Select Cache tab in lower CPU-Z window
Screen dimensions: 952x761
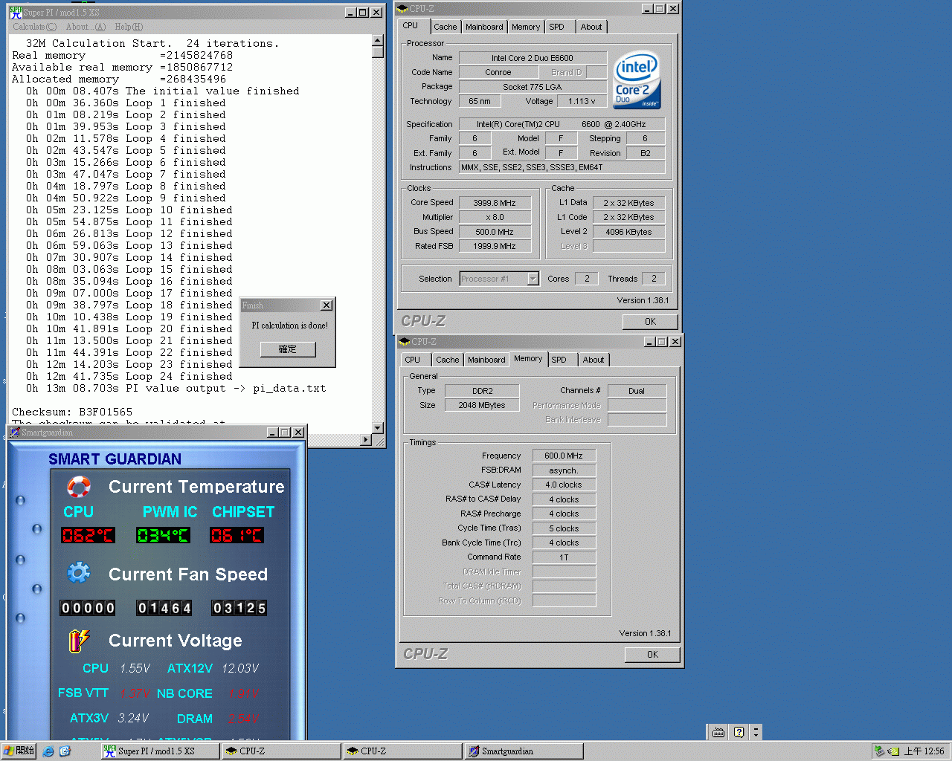pos(447,360)
